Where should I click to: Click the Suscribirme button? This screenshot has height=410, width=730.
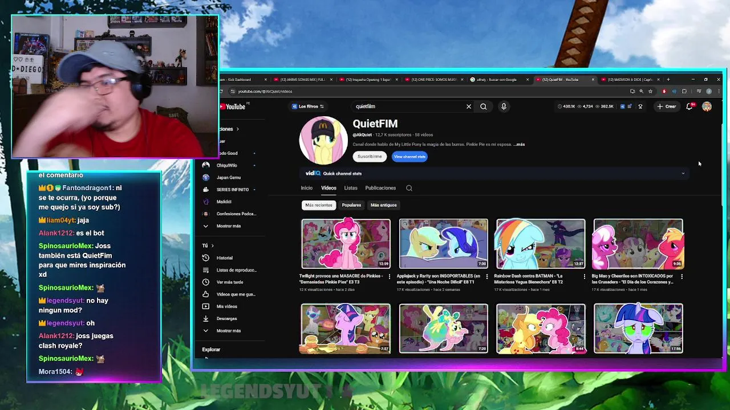click(x=370, y=157)
